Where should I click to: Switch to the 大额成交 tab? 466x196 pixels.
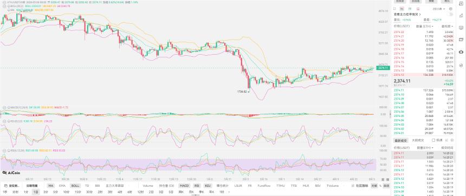coord(417,140)
